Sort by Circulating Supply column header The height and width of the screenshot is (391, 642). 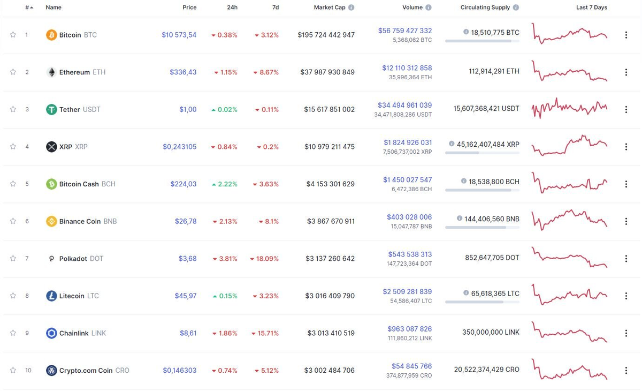(485, 7)
